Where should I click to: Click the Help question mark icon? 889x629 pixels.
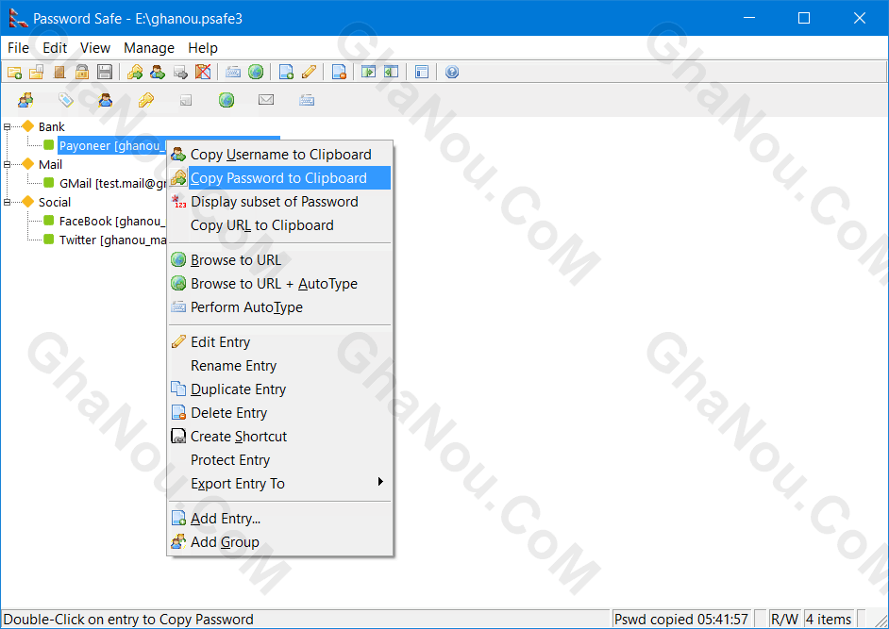click(452, 72)
